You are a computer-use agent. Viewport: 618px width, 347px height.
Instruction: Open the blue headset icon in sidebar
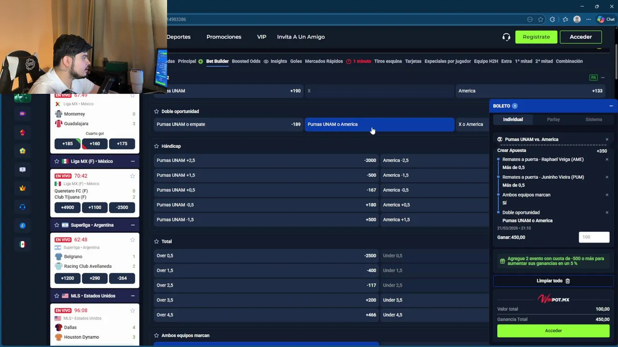click(x=22, y=207)
